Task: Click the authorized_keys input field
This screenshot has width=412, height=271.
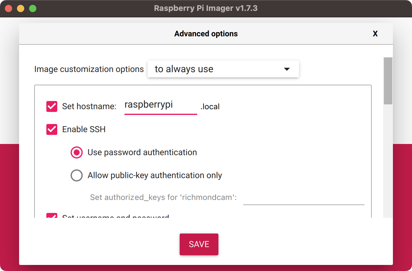Action: [x=304, y=198]
